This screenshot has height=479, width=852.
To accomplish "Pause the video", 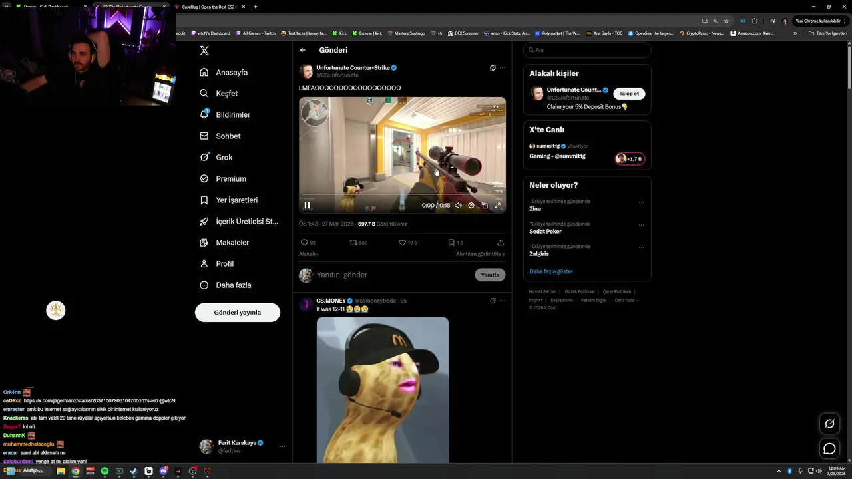I will click(x=307, y=206).
